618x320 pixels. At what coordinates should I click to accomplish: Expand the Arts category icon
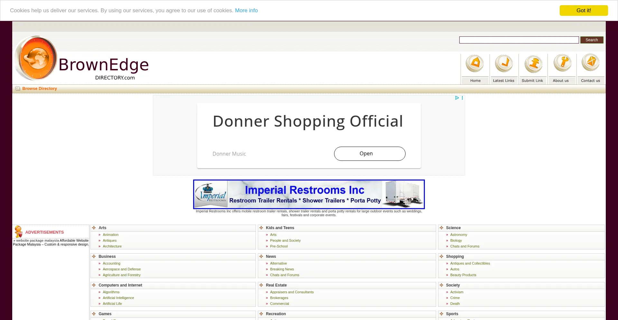[x=94, y=228]
